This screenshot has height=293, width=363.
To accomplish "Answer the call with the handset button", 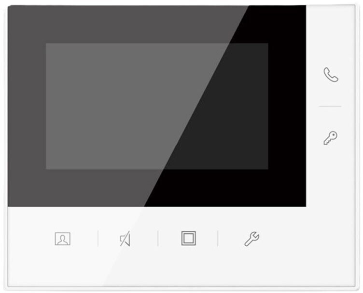I will coord(331,75).
